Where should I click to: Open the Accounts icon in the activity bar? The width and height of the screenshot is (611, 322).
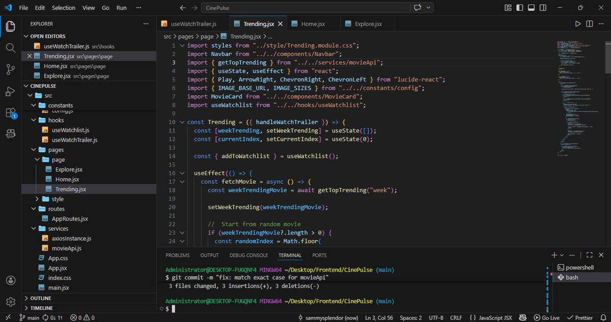point(10,280)
